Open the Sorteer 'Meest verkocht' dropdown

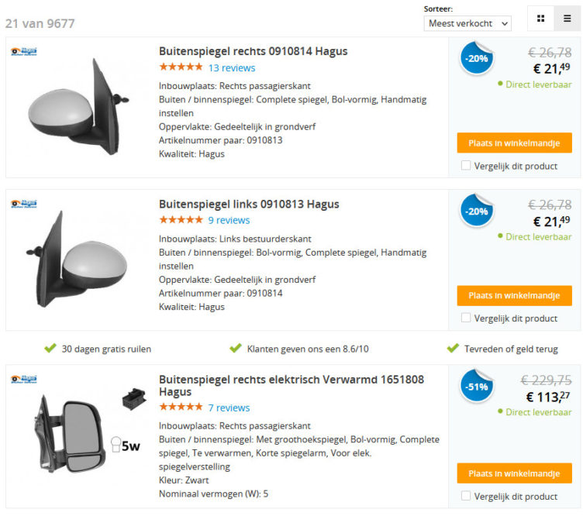[x=468, y=23]
